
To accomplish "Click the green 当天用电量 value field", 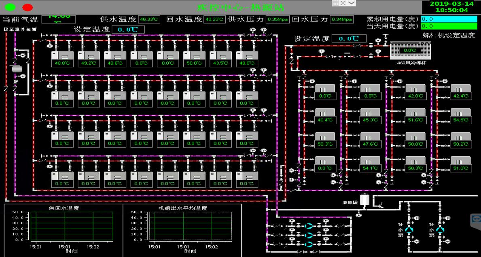I will tap(449, 26).
